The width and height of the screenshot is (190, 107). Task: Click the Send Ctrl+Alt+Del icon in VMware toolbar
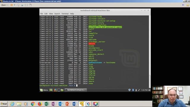pyautogui.click(x=18, y=5)
